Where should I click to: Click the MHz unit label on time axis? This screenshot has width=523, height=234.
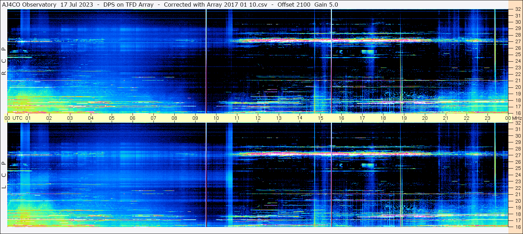point(514,118)
